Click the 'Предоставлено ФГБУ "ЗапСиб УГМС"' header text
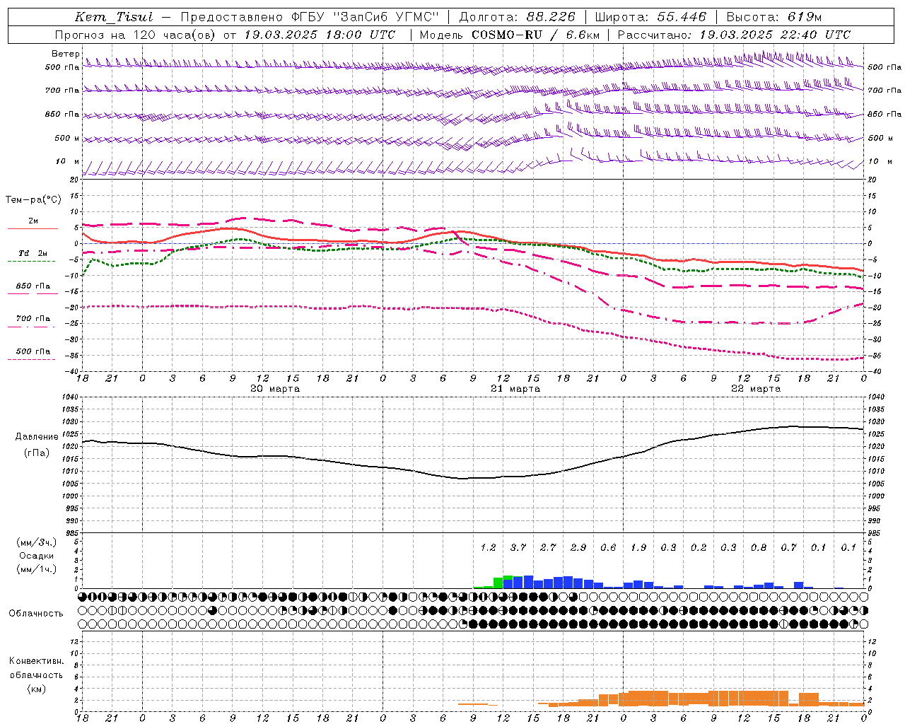The height and width of the screenshot is (724, 905). point(310,17)
